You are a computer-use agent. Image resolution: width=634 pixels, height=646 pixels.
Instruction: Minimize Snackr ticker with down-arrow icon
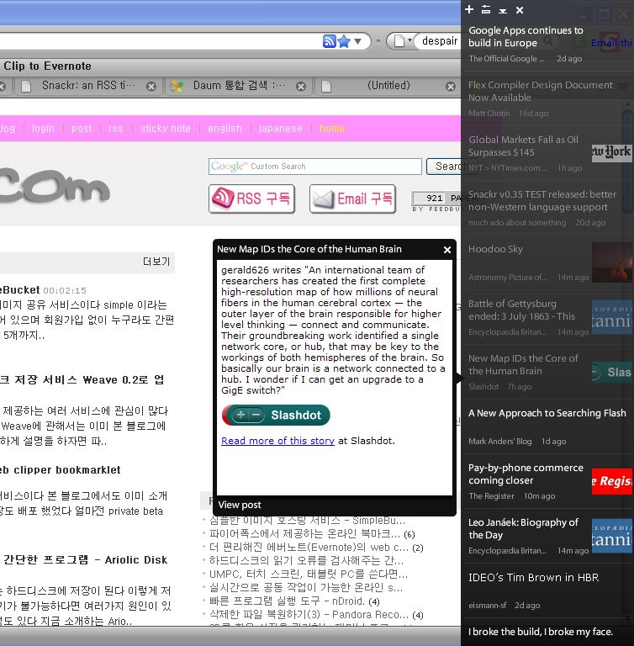(503, 10)
